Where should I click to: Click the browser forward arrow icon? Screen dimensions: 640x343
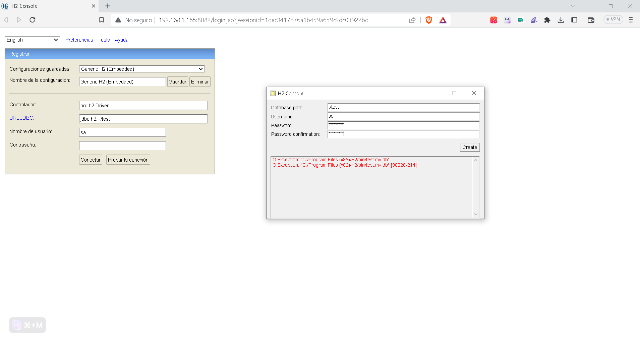tap(19, 20)
